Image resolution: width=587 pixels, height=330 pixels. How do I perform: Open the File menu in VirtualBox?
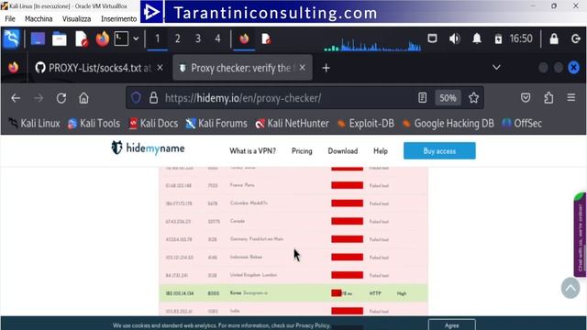10,18
